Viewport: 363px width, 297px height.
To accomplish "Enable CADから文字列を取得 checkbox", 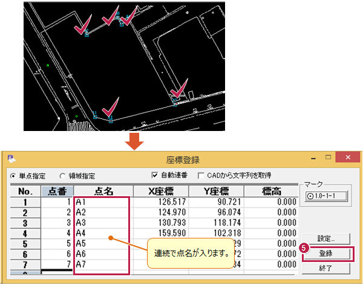I will pos(201,175).
